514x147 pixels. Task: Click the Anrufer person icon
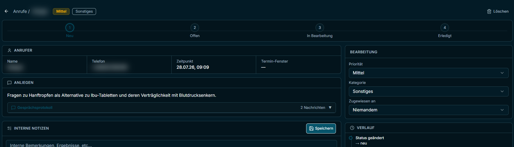tap(9, 50)
